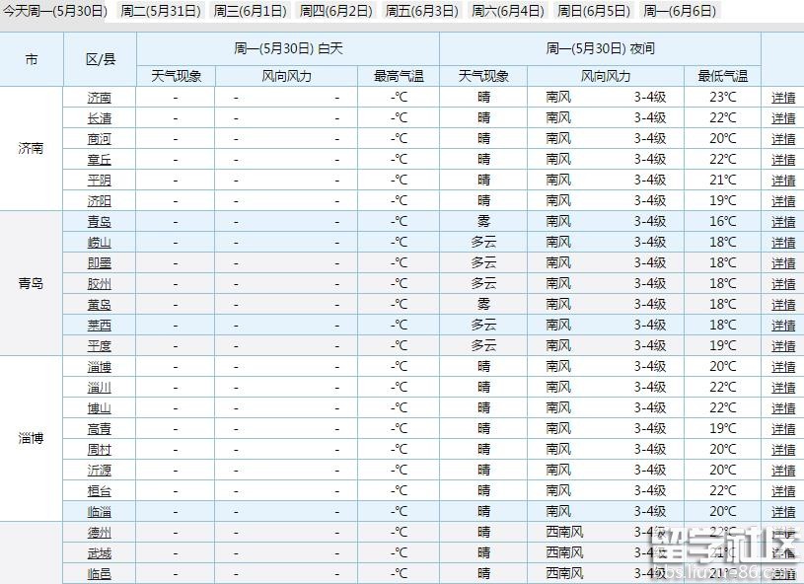The width and height of the screenshot is (804, 584).
Task: Open the 周一(6月6日) tab
Action: coord(680,11)
